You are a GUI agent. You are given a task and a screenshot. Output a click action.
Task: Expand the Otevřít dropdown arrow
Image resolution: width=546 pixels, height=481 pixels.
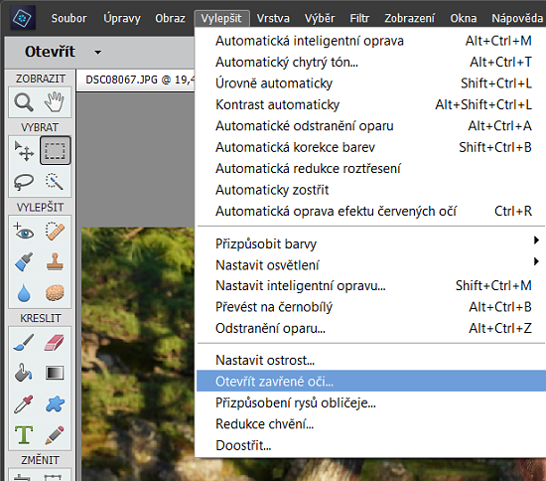(x=98, y=53)
